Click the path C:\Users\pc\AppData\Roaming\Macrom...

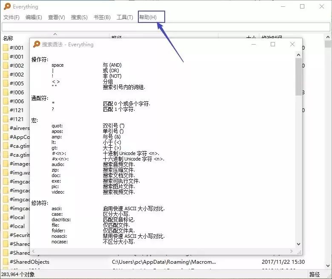[x=164, y=262]
